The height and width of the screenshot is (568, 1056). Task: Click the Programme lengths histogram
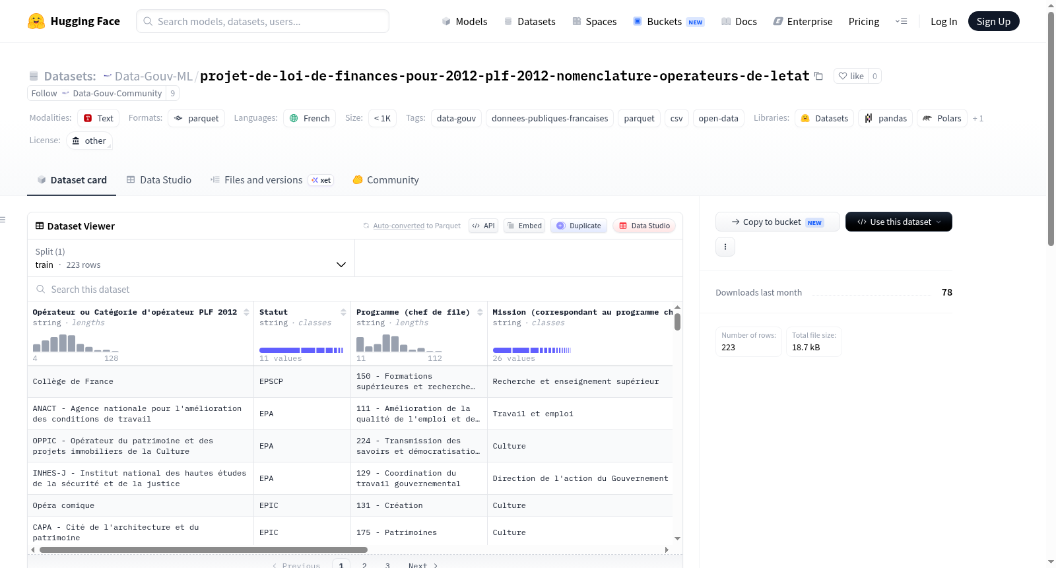click(399, 343)
